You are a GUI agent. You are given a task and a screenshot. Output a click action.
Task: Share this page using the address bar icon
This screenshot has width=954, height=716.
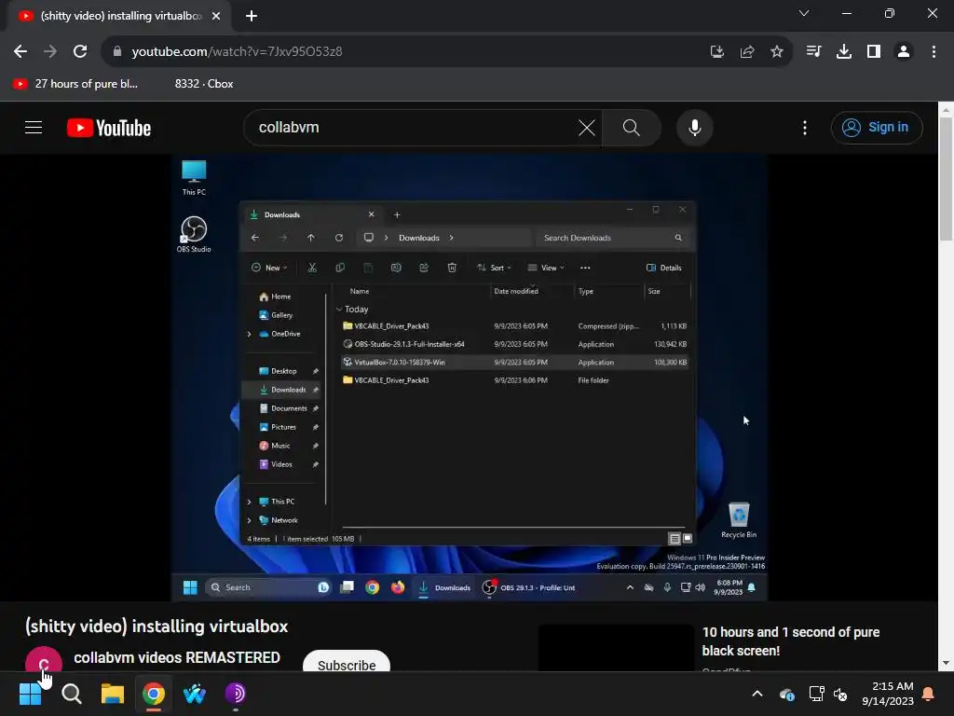[x=746, y=52]
